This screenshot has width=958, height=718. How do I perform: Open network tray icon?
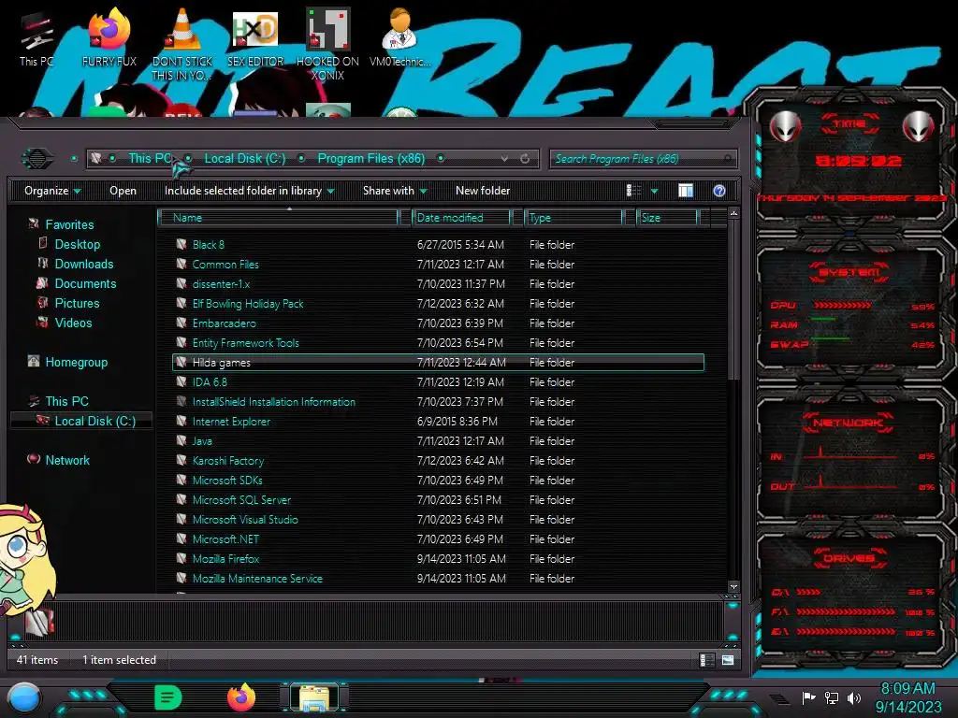(832, 697)
